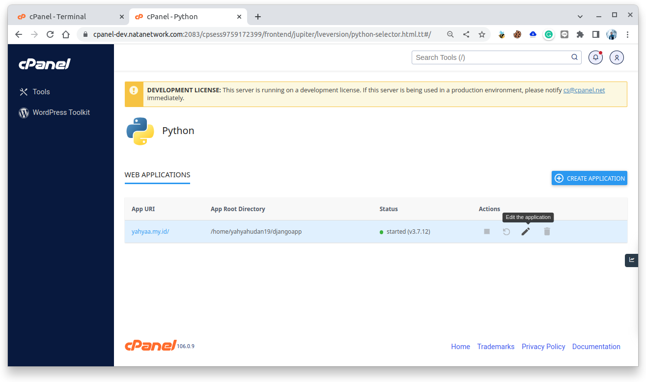Bookmark this page with star icon
The height and width of the screenshot is (382, 646).
coord(482,34)
